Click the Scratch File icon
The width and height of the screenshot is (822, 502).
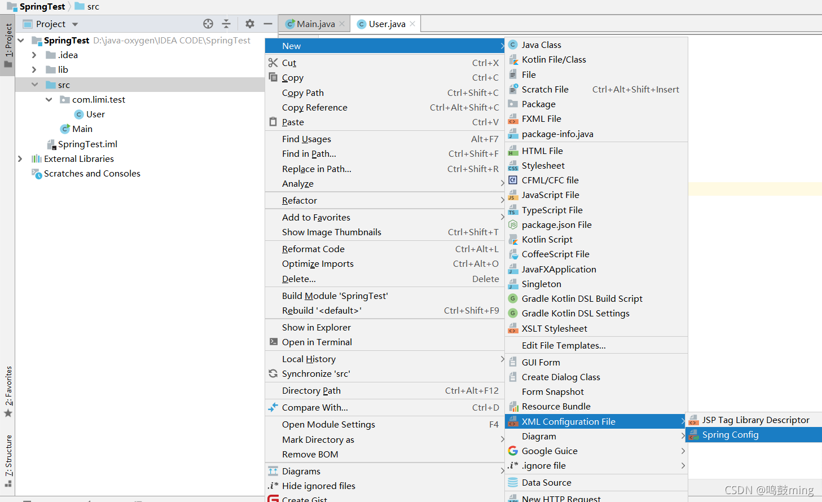(513, 89)
